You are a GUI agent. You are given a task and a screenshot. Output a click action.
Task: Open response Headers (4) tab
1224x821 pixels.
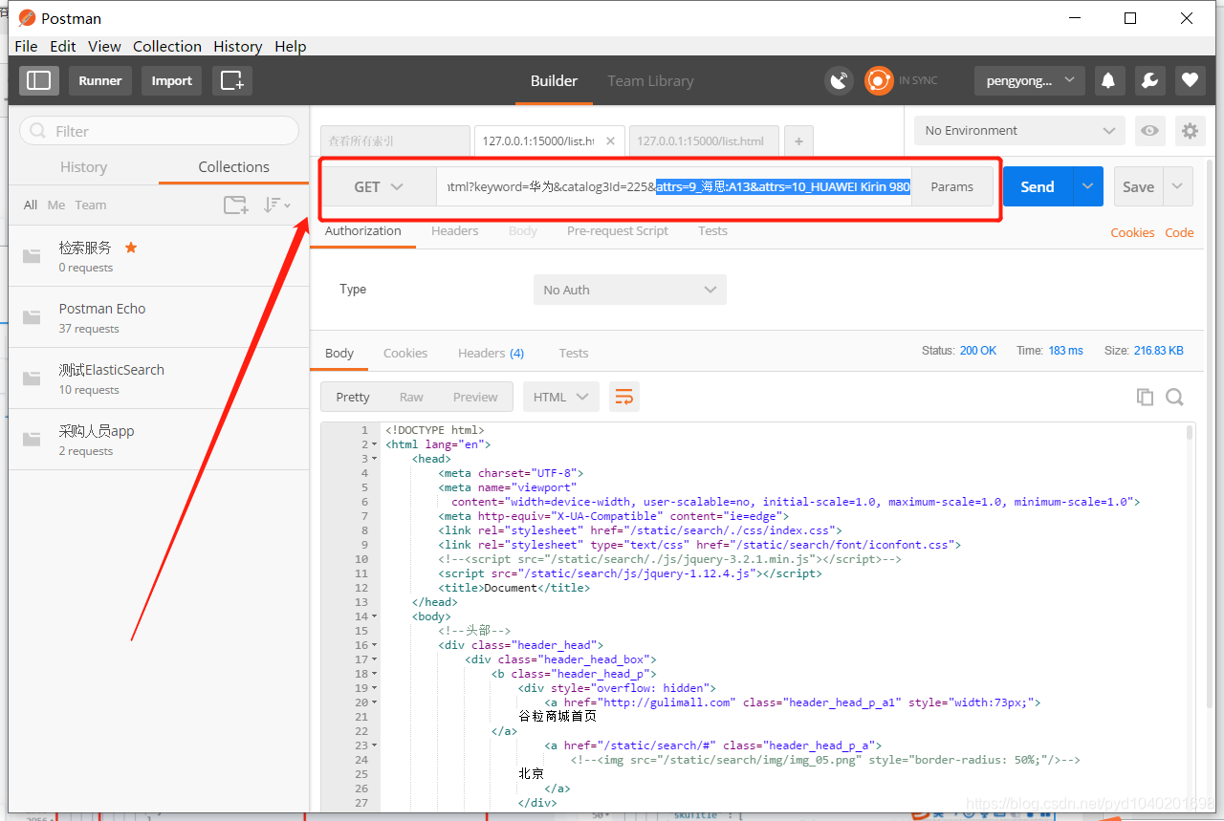[x=491, y=353]
